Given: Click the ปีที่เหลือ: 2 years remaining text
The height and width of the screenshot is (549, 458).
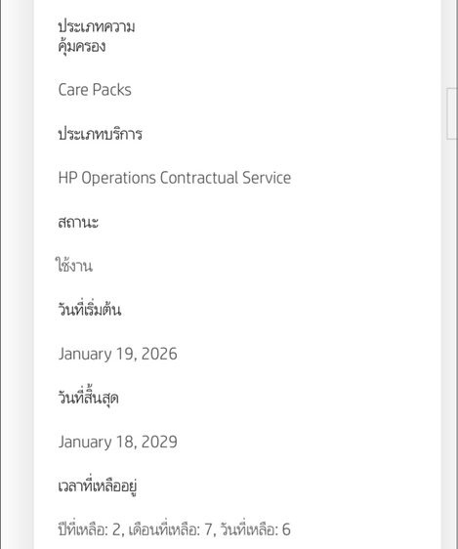Looking at the screenshot, I should tap(89, 529).
